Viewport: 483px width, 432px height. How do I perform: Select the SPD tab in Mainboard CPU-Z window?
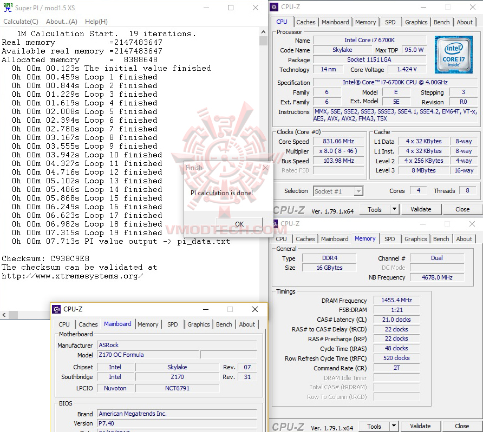173,324
